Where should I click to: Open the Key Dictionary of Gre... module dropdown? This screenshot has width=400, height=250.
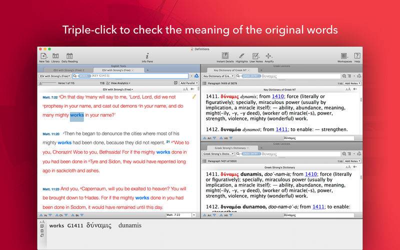218,76
